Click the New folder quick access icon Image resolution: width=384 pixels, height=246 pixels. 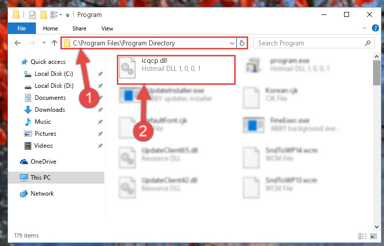(x=43, y=15)
